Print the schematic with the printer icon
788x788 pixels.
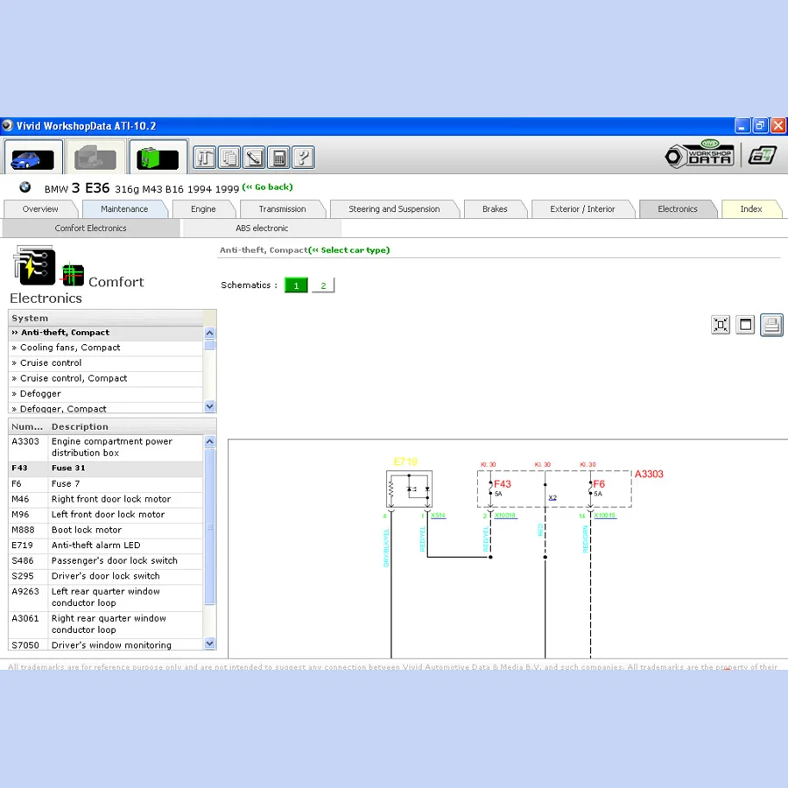(x=771, y=325)
